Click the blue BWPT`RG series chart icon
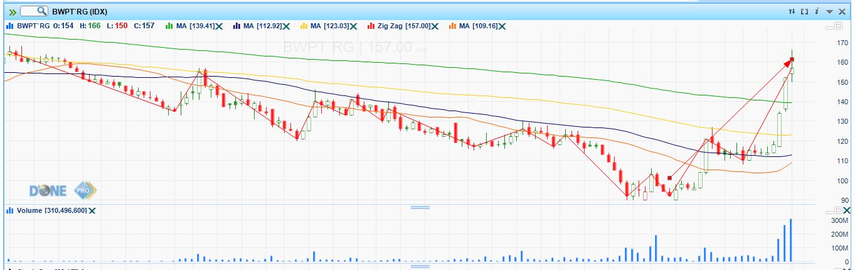855x270 pixels. 9,26
